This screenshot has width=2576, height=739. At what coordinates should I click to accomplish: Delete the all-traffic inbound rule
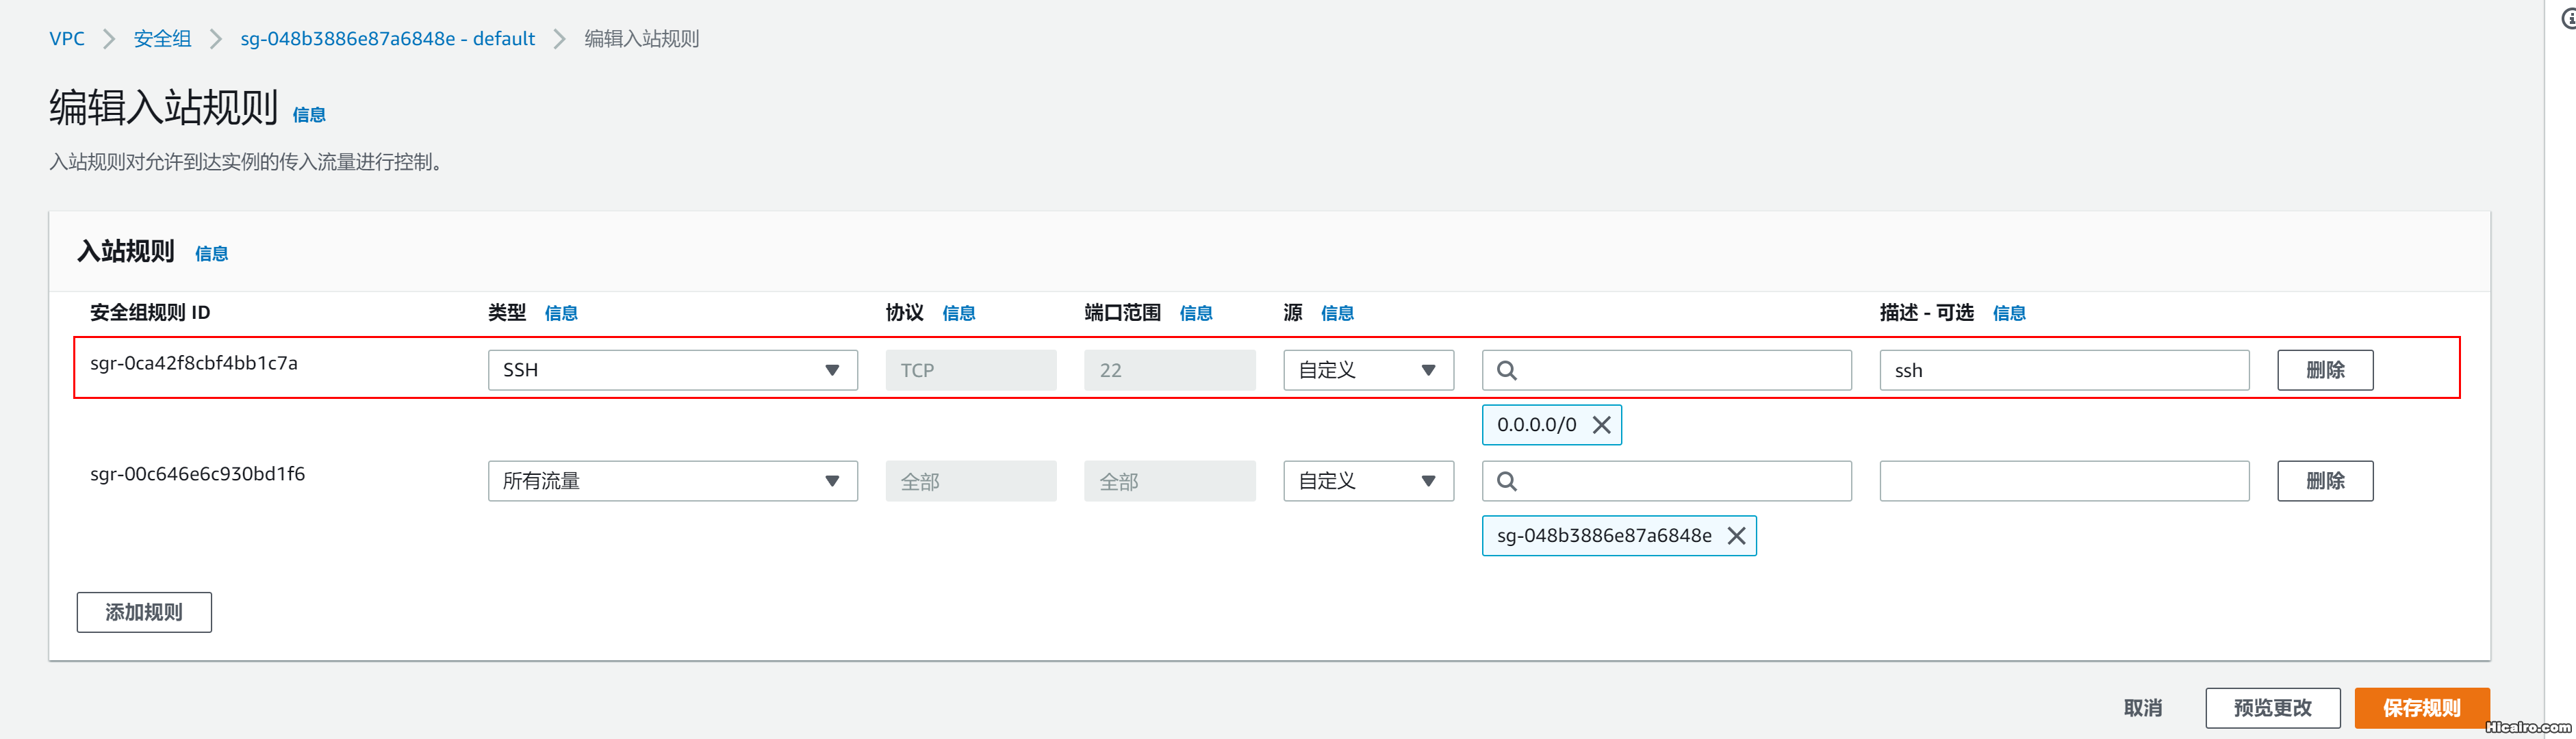coord(2324,481)
